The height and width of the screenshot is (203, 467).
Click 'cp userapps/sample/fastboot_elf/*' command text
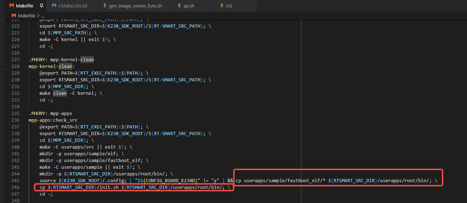click(281, 180)
